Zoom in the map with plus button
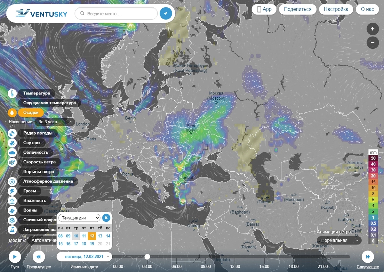The width and height of the screenshot is (384, 272). click(372, 29)
